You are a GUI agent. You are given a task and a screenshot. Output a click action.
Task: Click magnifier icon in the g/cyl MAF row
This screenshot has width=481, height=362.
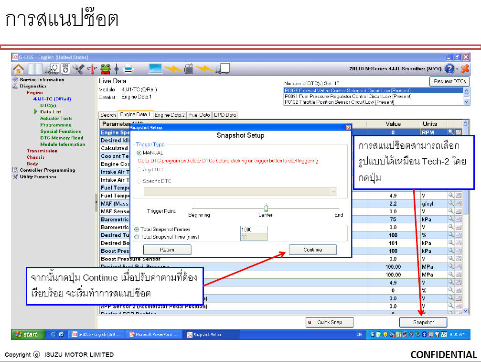point(450,203)
